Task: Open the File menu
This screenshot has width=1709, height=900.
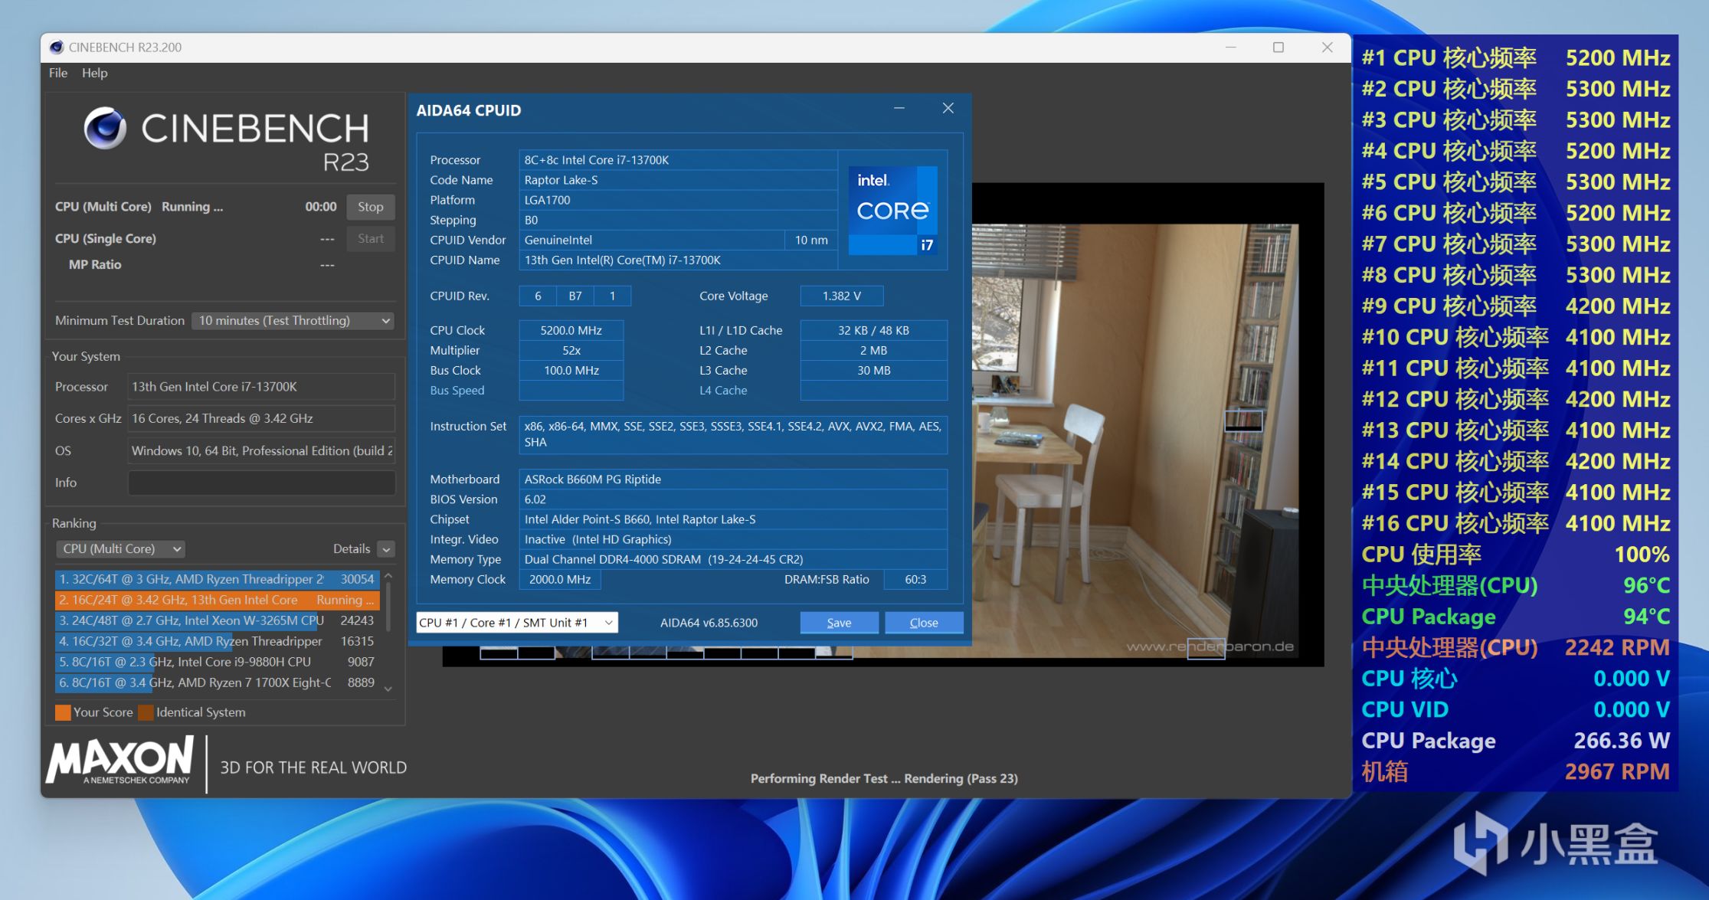Action: (x=58, y=73)
